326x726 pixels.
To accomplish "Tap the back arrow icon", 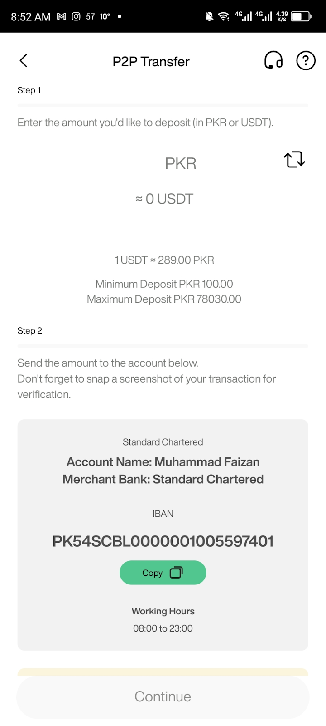I will pos(24,61).
